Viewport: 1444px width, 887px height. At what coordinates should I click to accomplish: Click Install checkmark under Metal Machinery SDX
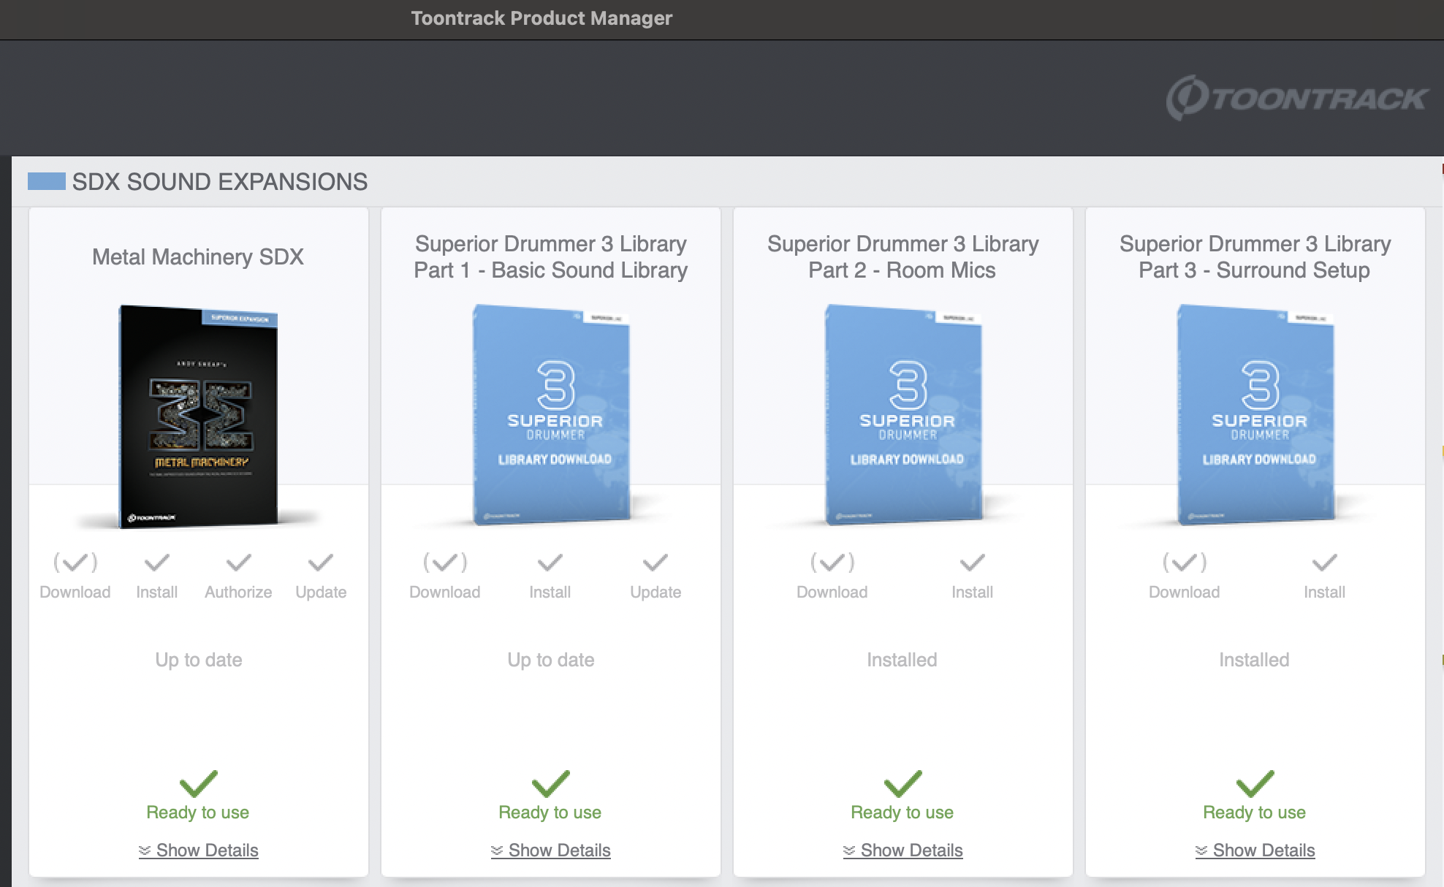[x=156, y=563]
